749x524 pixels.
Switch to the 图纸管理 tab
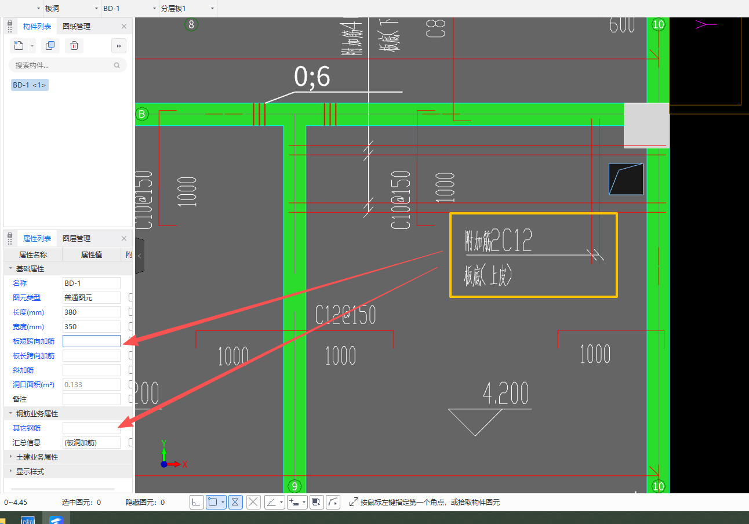pyautogui.click(x=77, y=26)
